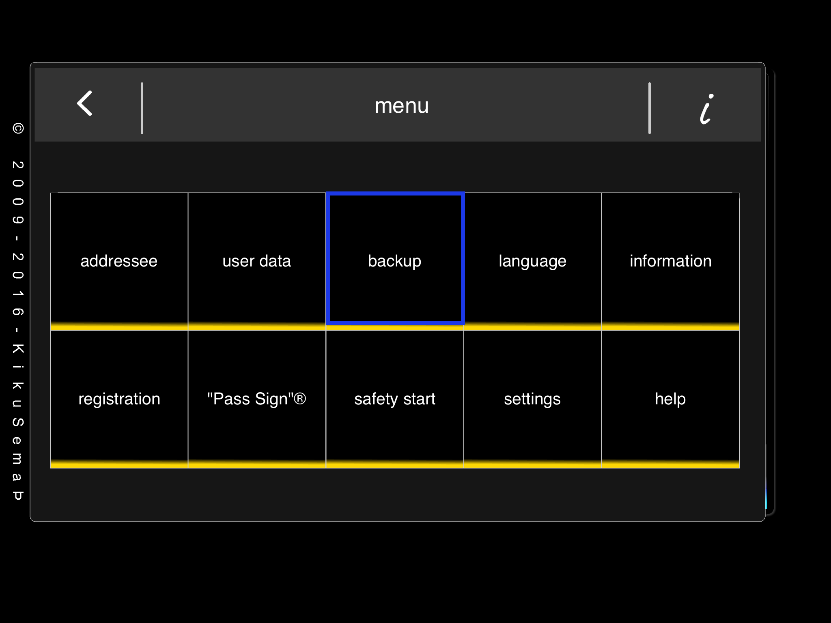This screenshot has height=623, width=831.
Task: Click the stacked panel edge behind menu
Action: pyautogui.click(x=770, y=292)
